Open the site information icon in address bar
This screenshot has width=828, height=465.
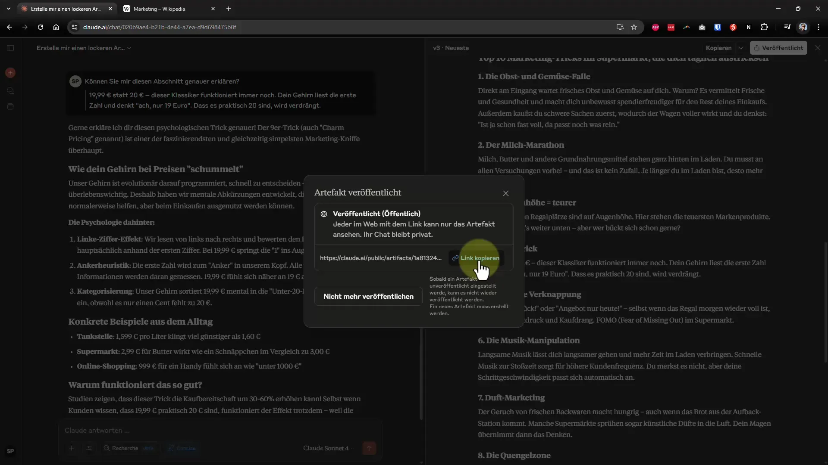pos(75,27)
